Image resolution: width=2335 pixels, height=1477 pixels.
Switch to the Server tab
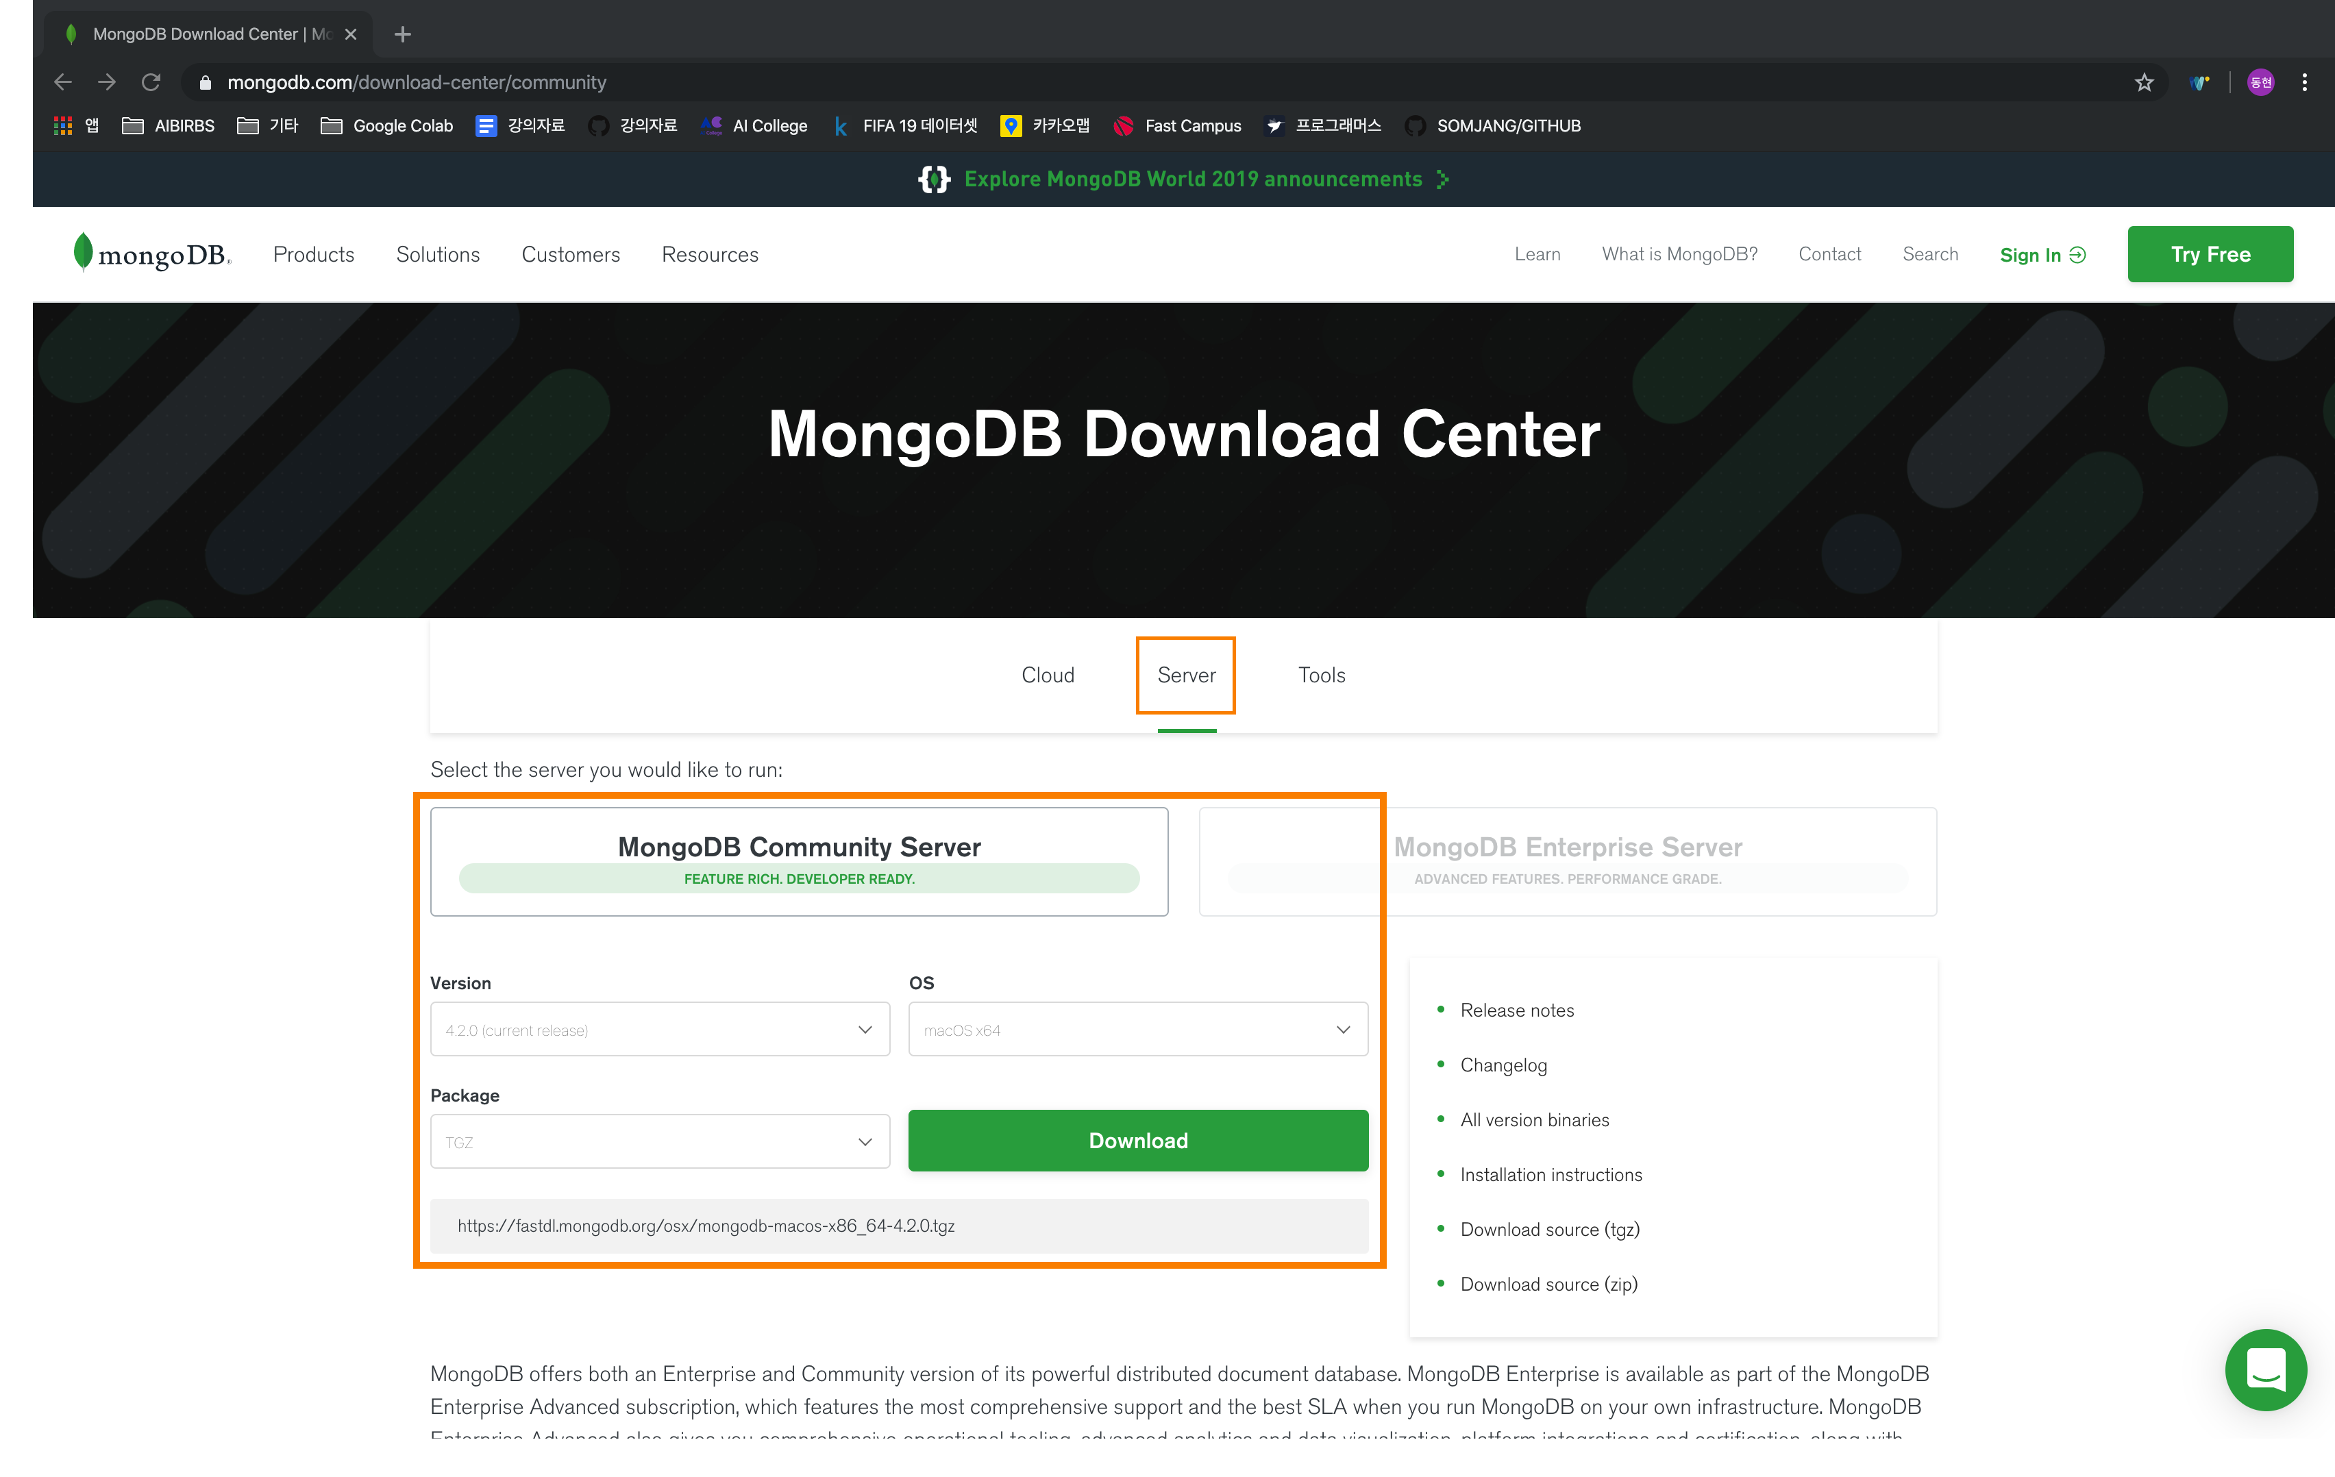point(1186,675)
